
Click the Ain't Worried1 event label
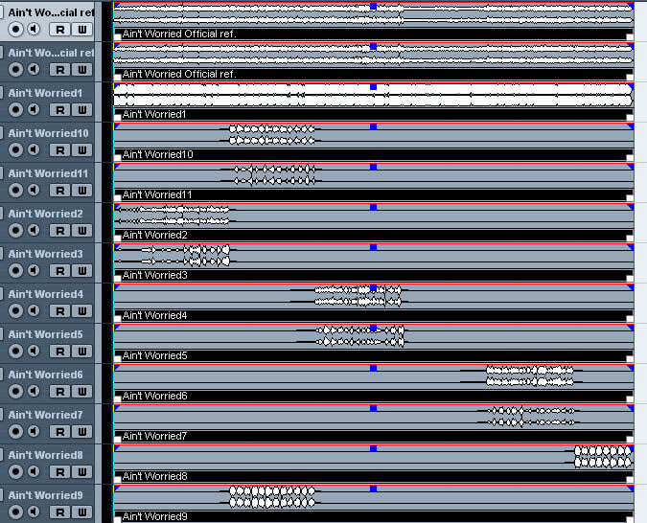pyautogui.click(x=154, y=114)
